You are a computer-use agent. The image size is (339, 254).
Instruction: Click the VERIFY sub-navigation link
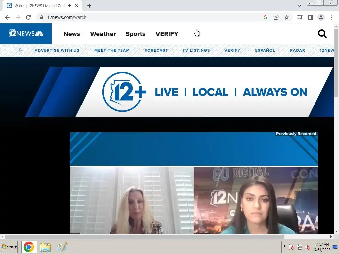point(232,50)
